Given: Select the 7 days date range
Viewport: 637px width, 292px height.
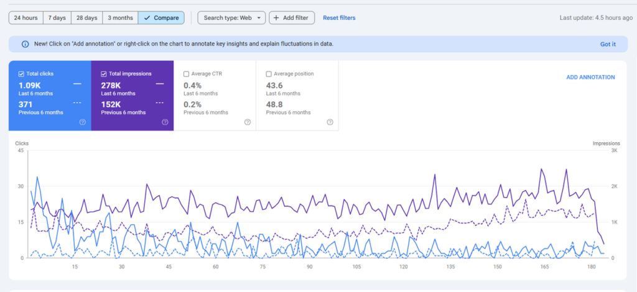Looking at the screenshot, I should click(x=57, y=18).
